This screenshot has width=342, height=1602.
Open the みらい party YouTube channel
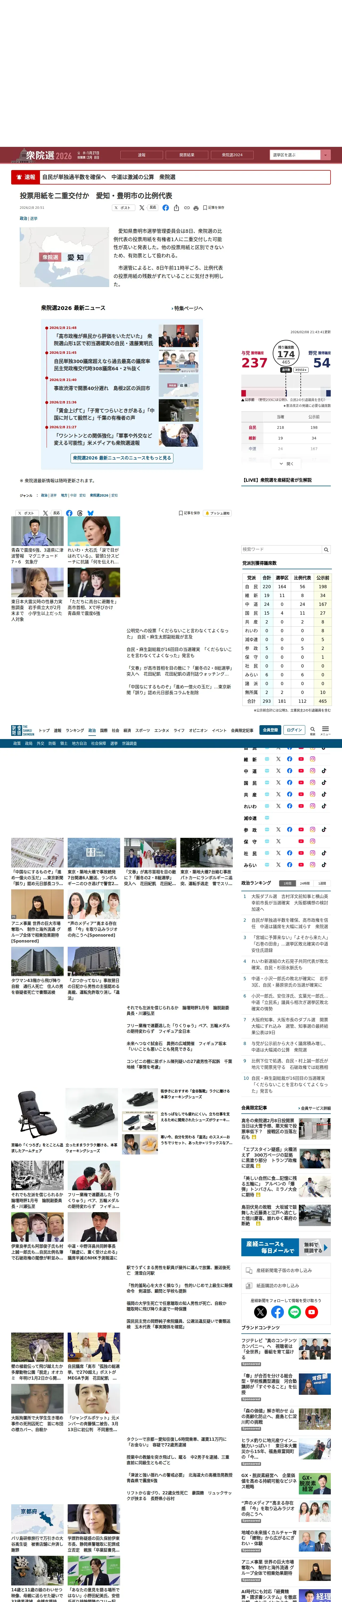coord(301,865)
